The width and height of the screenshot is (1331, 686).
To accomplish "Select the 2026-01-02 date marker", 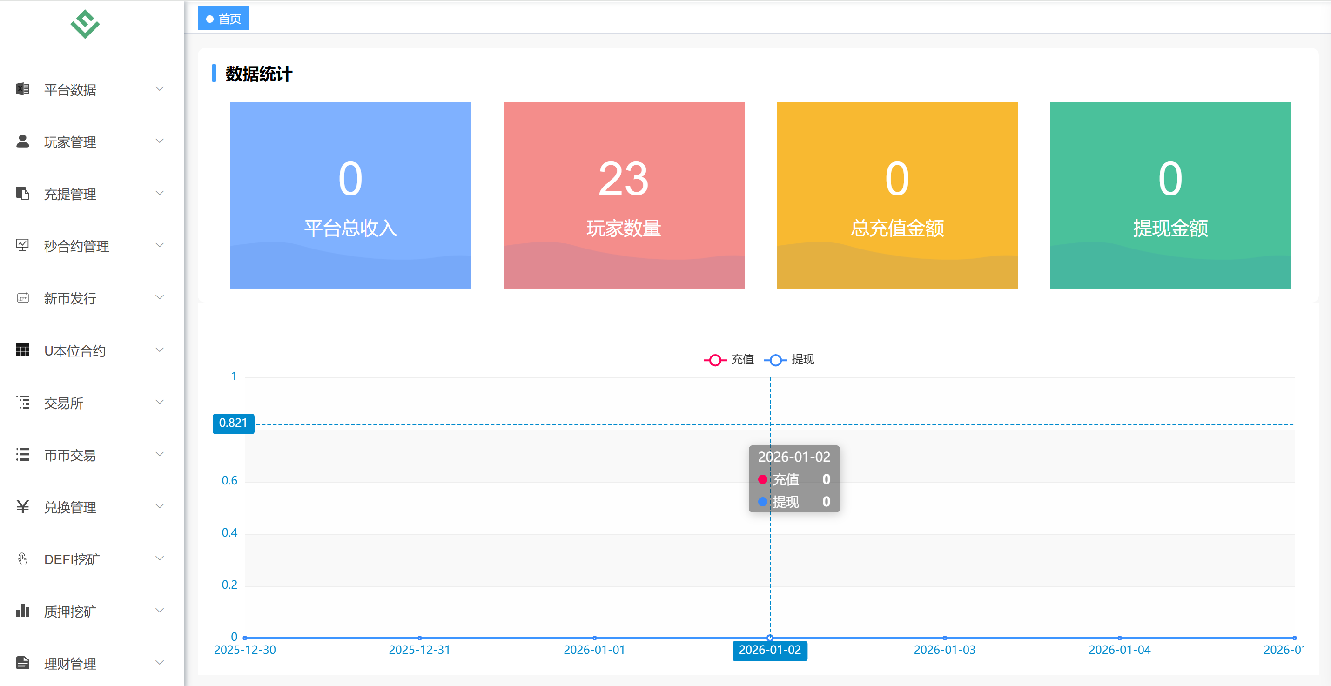I will click(x=770, y=650).
